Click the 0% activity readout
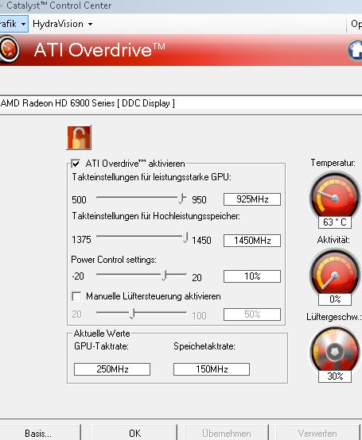Image resolution: width=362 pixels, height=440 pixels. point(335,299)
